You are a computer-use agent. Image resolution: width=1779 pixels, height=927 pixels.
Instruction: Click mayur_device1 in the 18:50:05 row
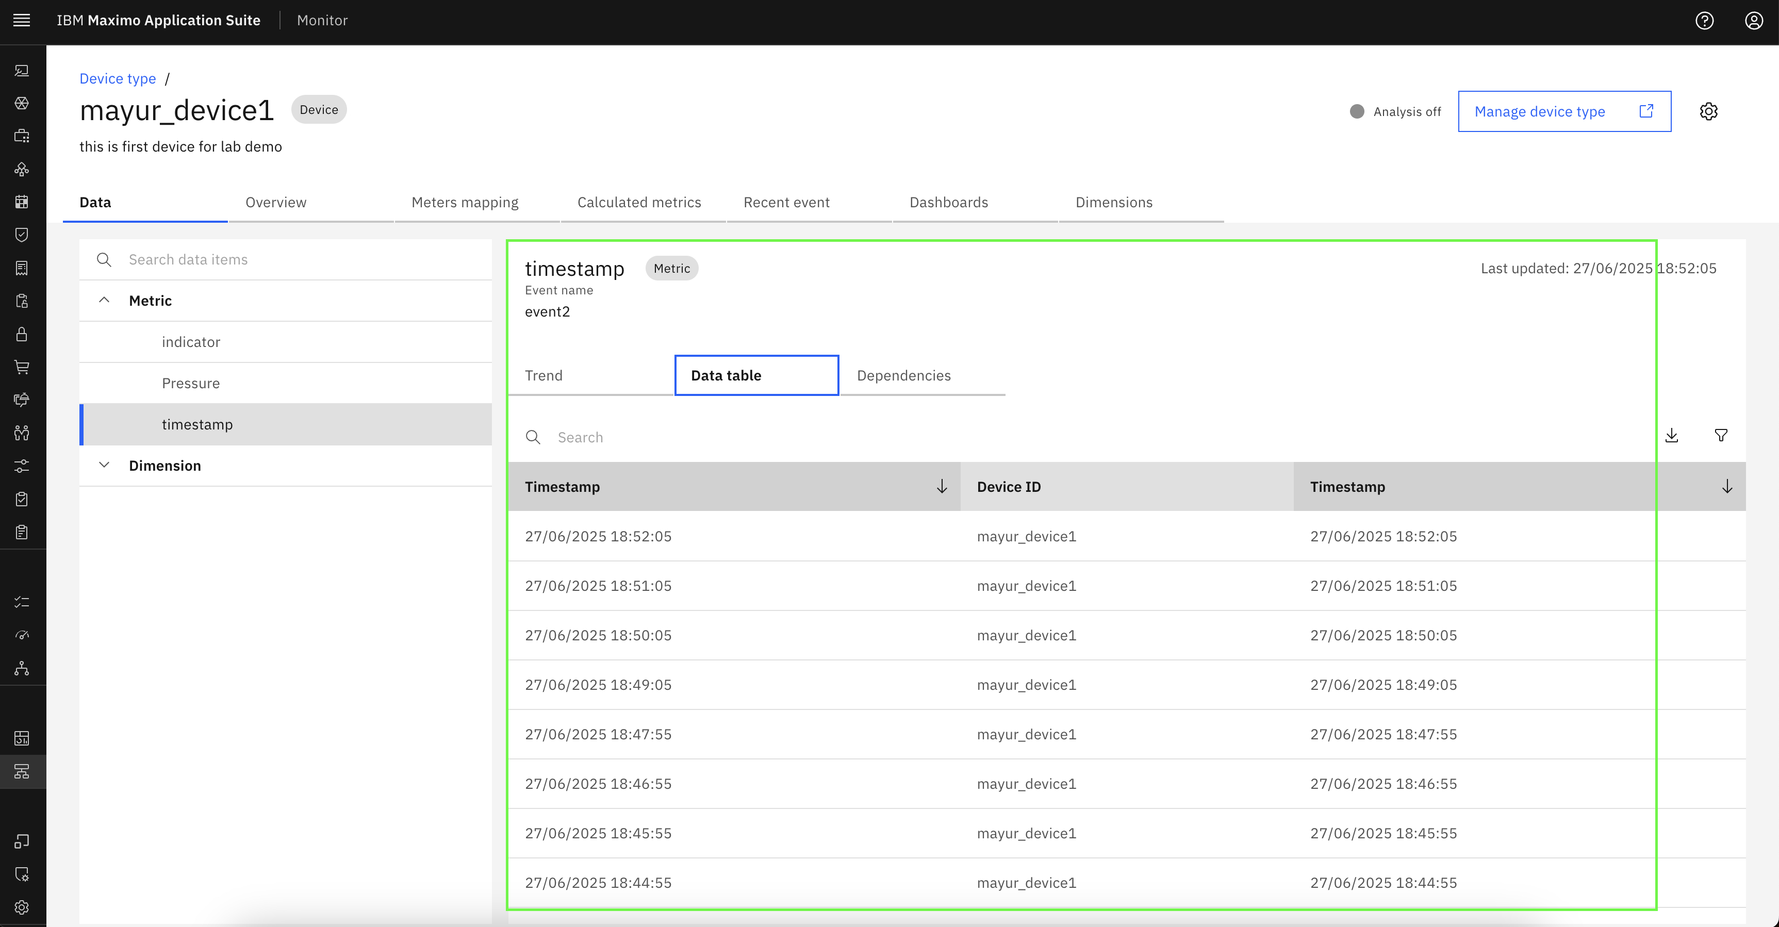[x=1026, y=635]
